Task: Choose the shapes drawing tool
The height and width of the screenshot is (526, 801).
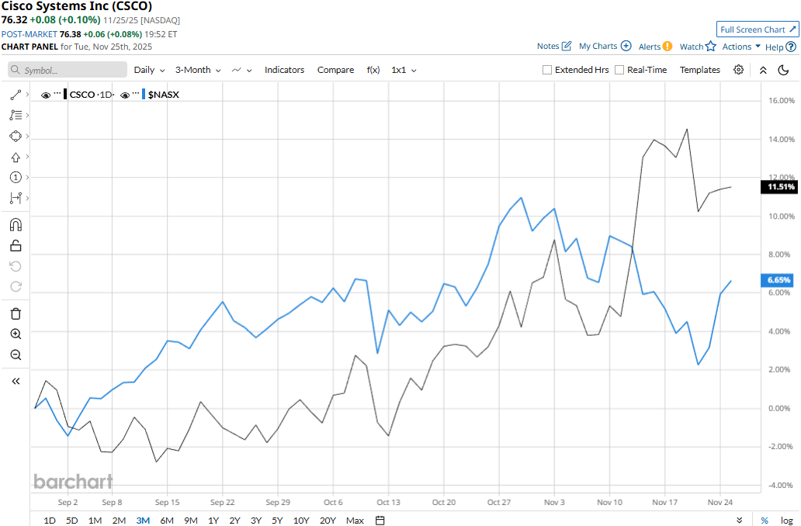Action: point(16,136)
